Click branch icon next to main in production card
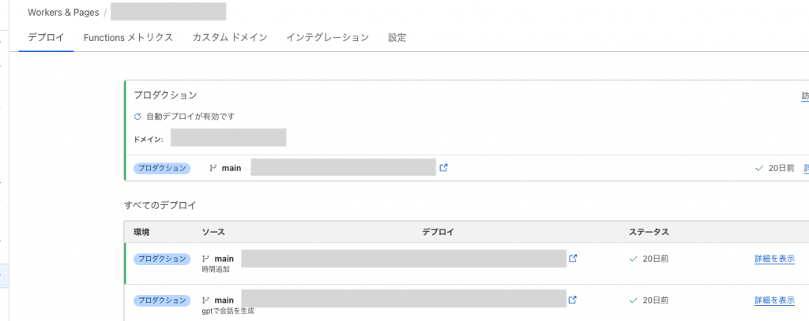Screen dimensions: 809x321 (x=213, y=168)
